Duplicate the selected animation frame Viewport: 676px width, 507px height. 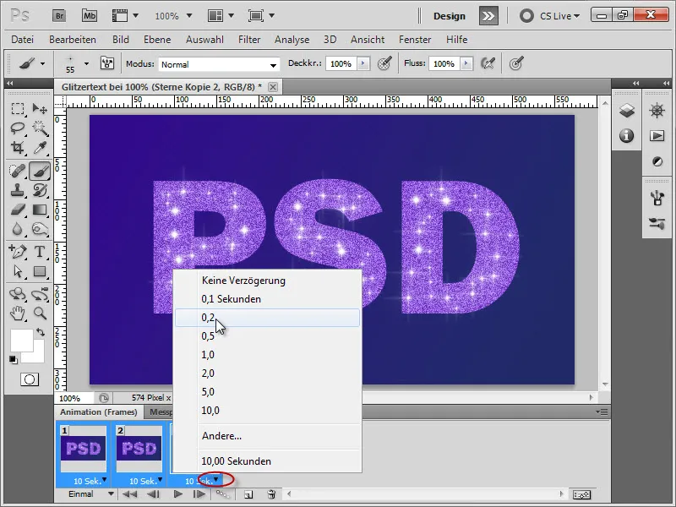click(x=248, y=494)
